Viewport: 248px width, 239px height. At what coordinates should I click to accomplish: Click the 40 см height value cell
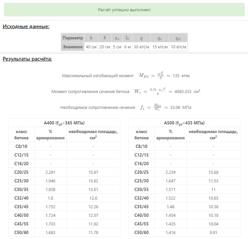coord(91,47)
